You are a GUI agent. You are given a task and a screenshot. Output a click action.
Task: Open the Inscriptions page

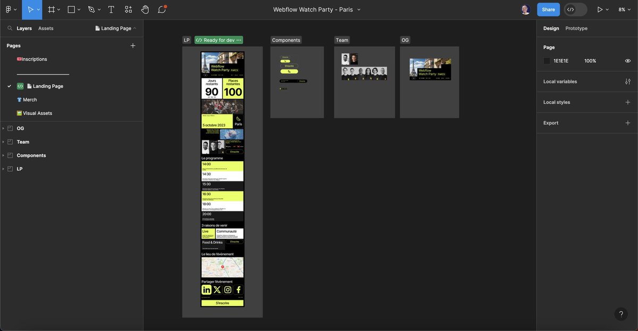pyautogui.click(x=32, y=59)
